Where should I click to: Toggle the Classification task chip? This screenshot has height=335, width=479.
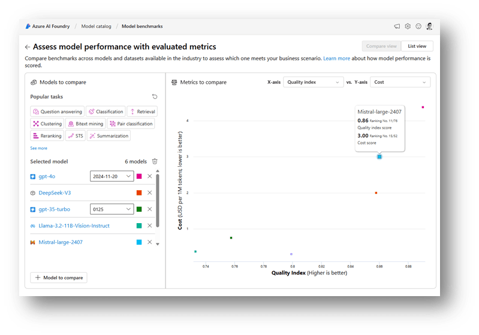click(x=106, y=111)
